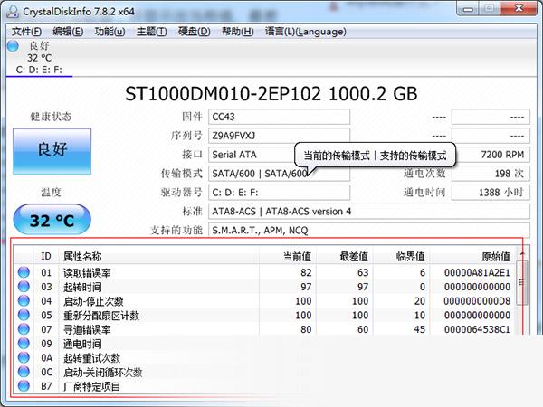Image resolution: width=543 pixels, height=407 pixels.
Task: Open the 功能(u) menu
Action: point(110,32)
